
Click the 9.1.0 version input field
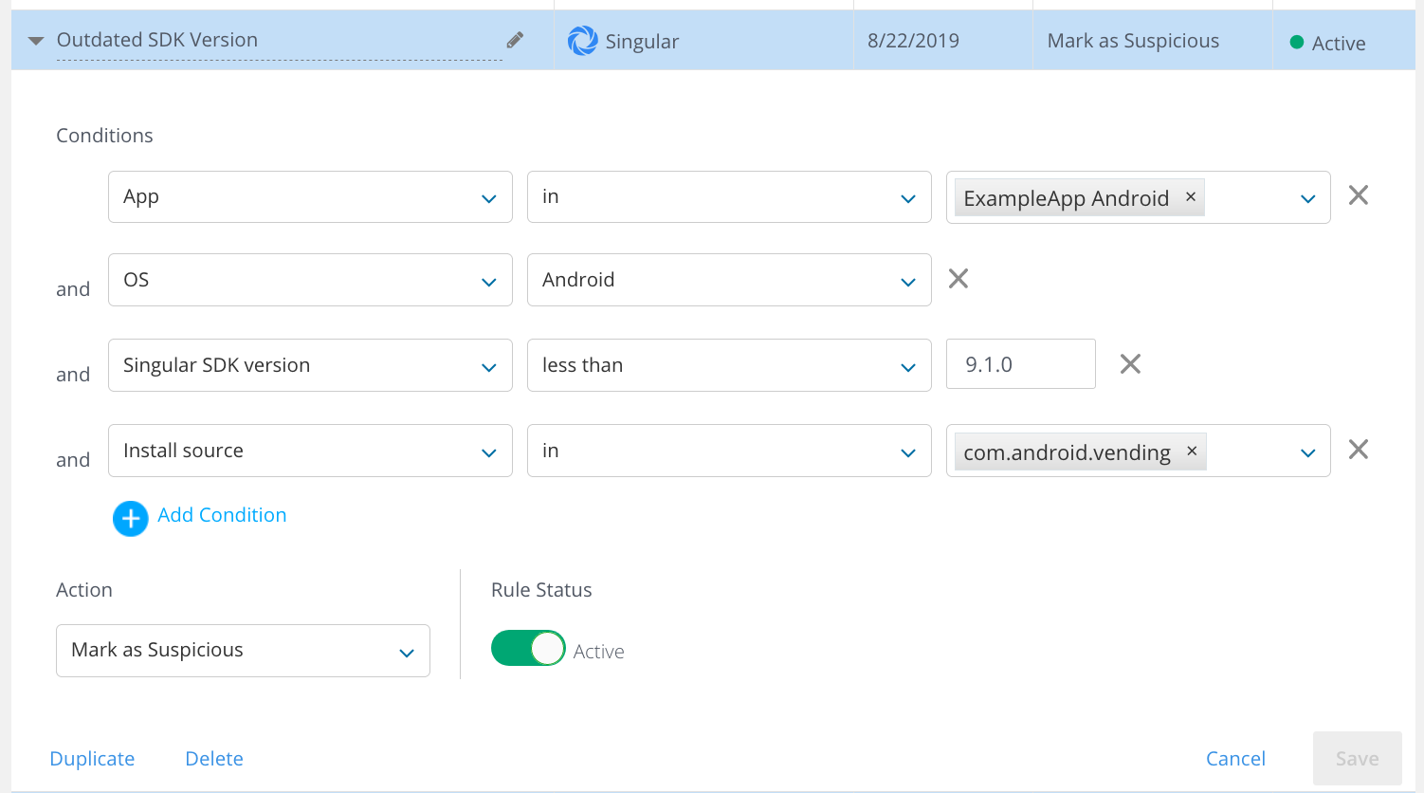coord(1021,364)
